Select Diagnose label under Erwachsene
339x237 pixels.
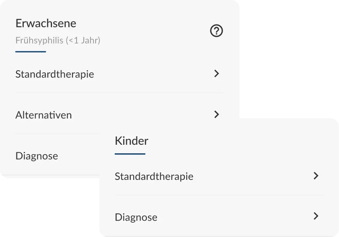pos(37,156)
